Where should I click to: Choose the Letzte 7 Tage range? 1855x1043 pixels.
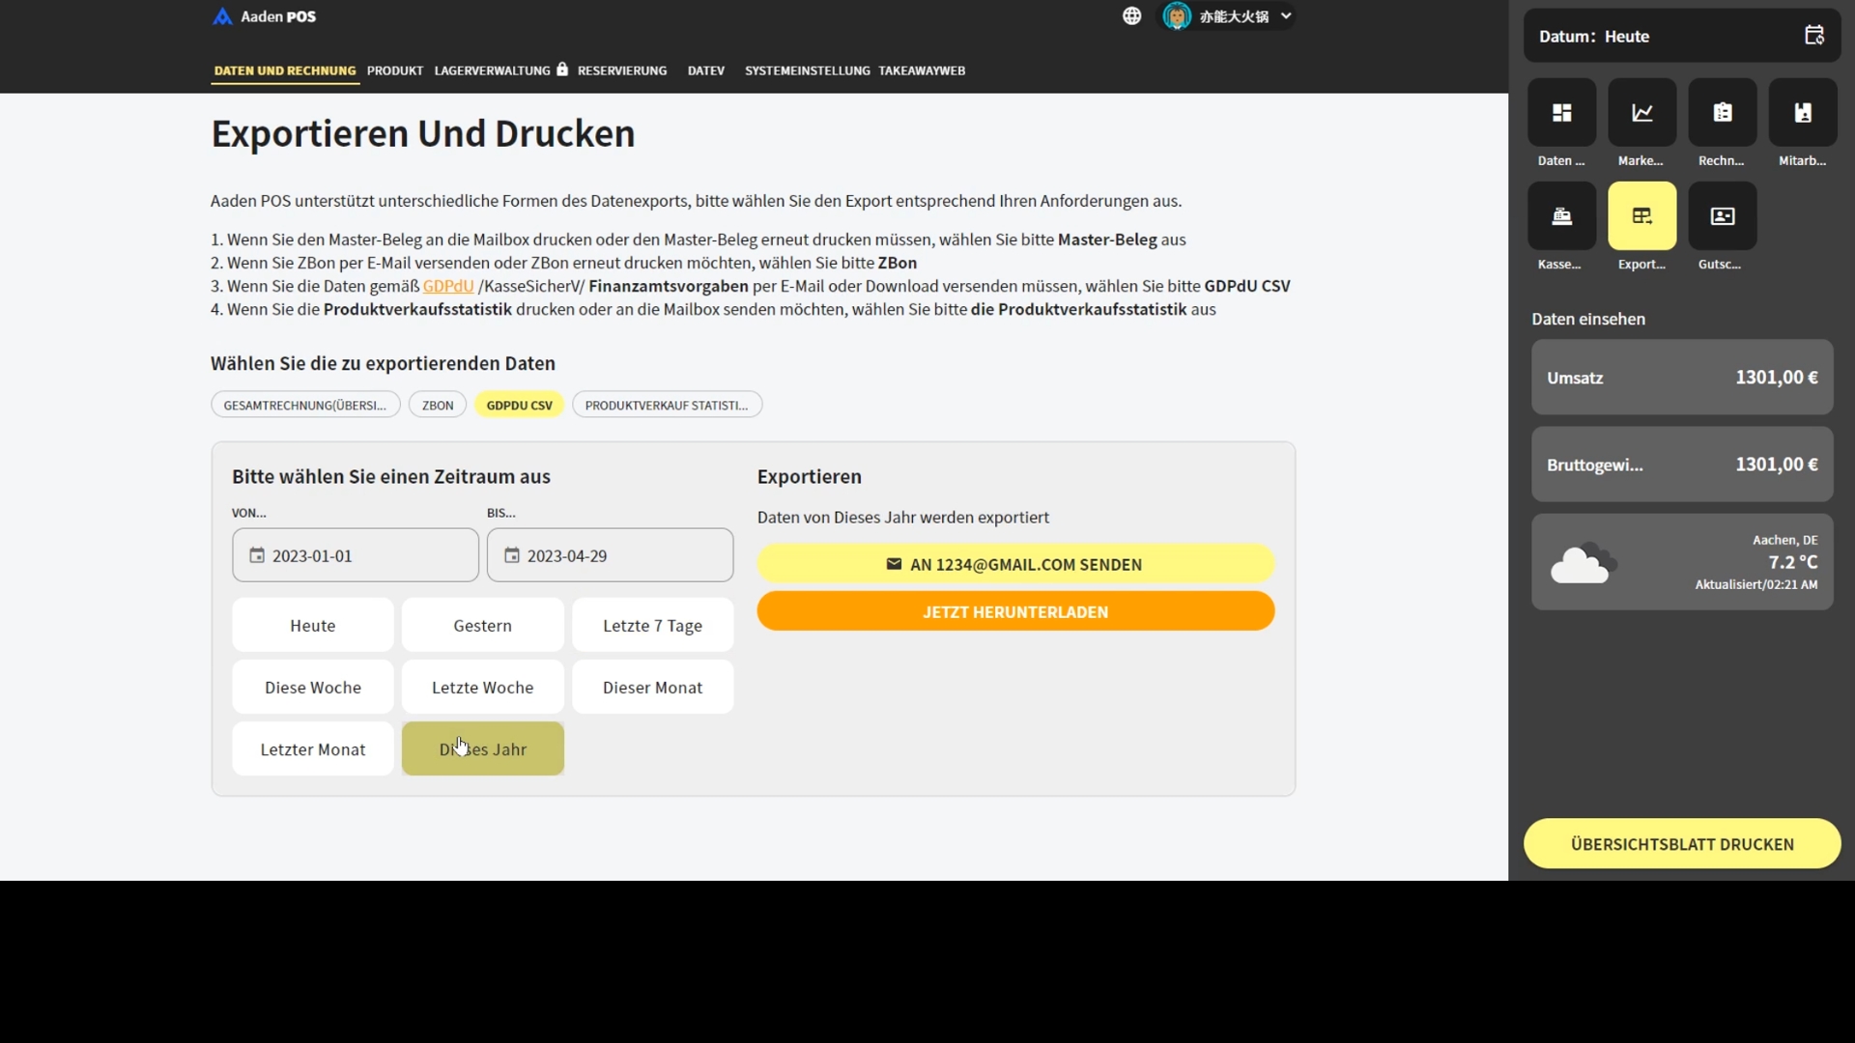pyautogui.click(x=652, y=626)
